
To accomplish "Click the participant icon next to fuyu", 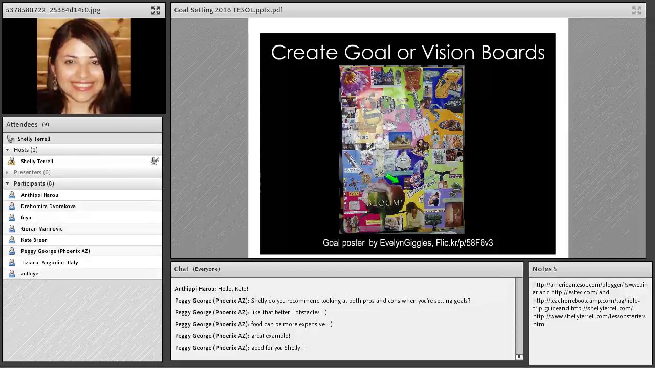I will point(12,218).
